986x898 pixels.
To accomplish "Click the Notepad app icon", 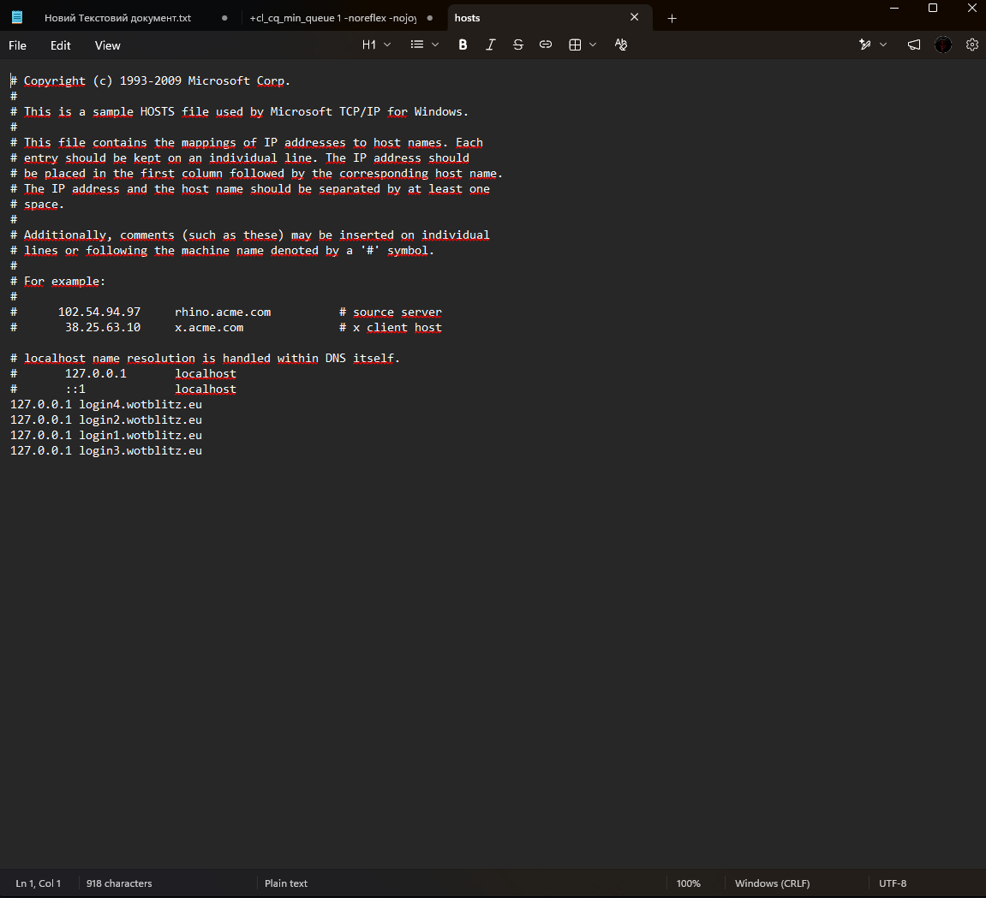I will point(17,18).
